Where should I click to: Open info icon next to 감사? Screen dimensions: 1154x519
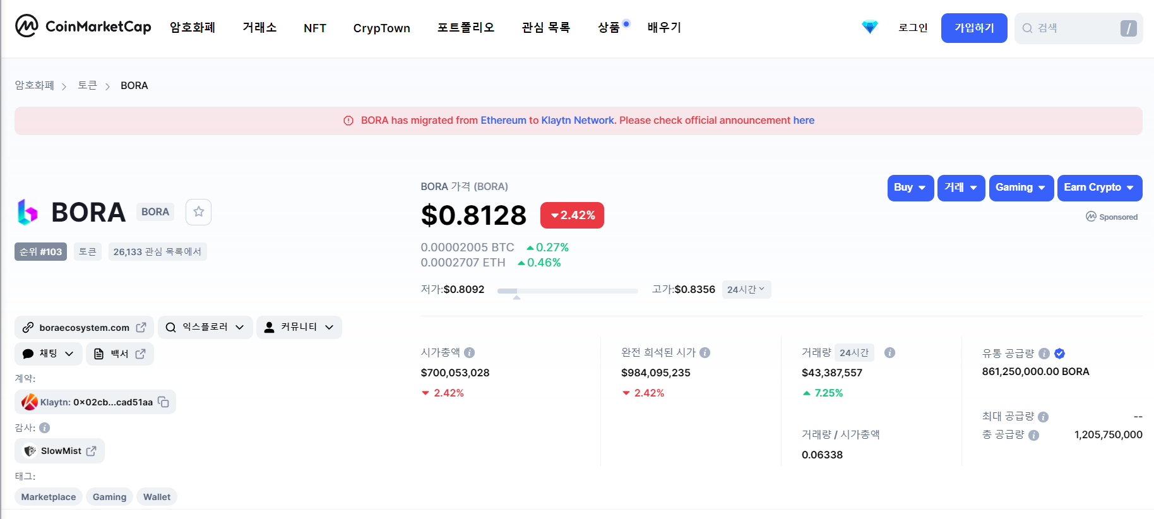(44, 427)
